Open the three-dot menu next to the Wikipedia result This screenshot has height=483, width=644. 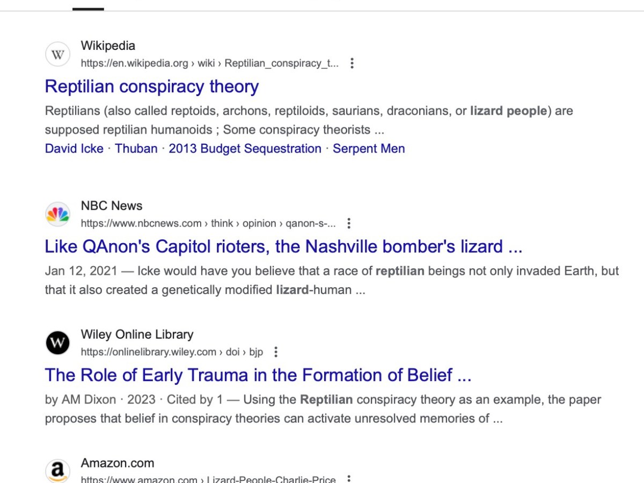(x=352, y=63)
